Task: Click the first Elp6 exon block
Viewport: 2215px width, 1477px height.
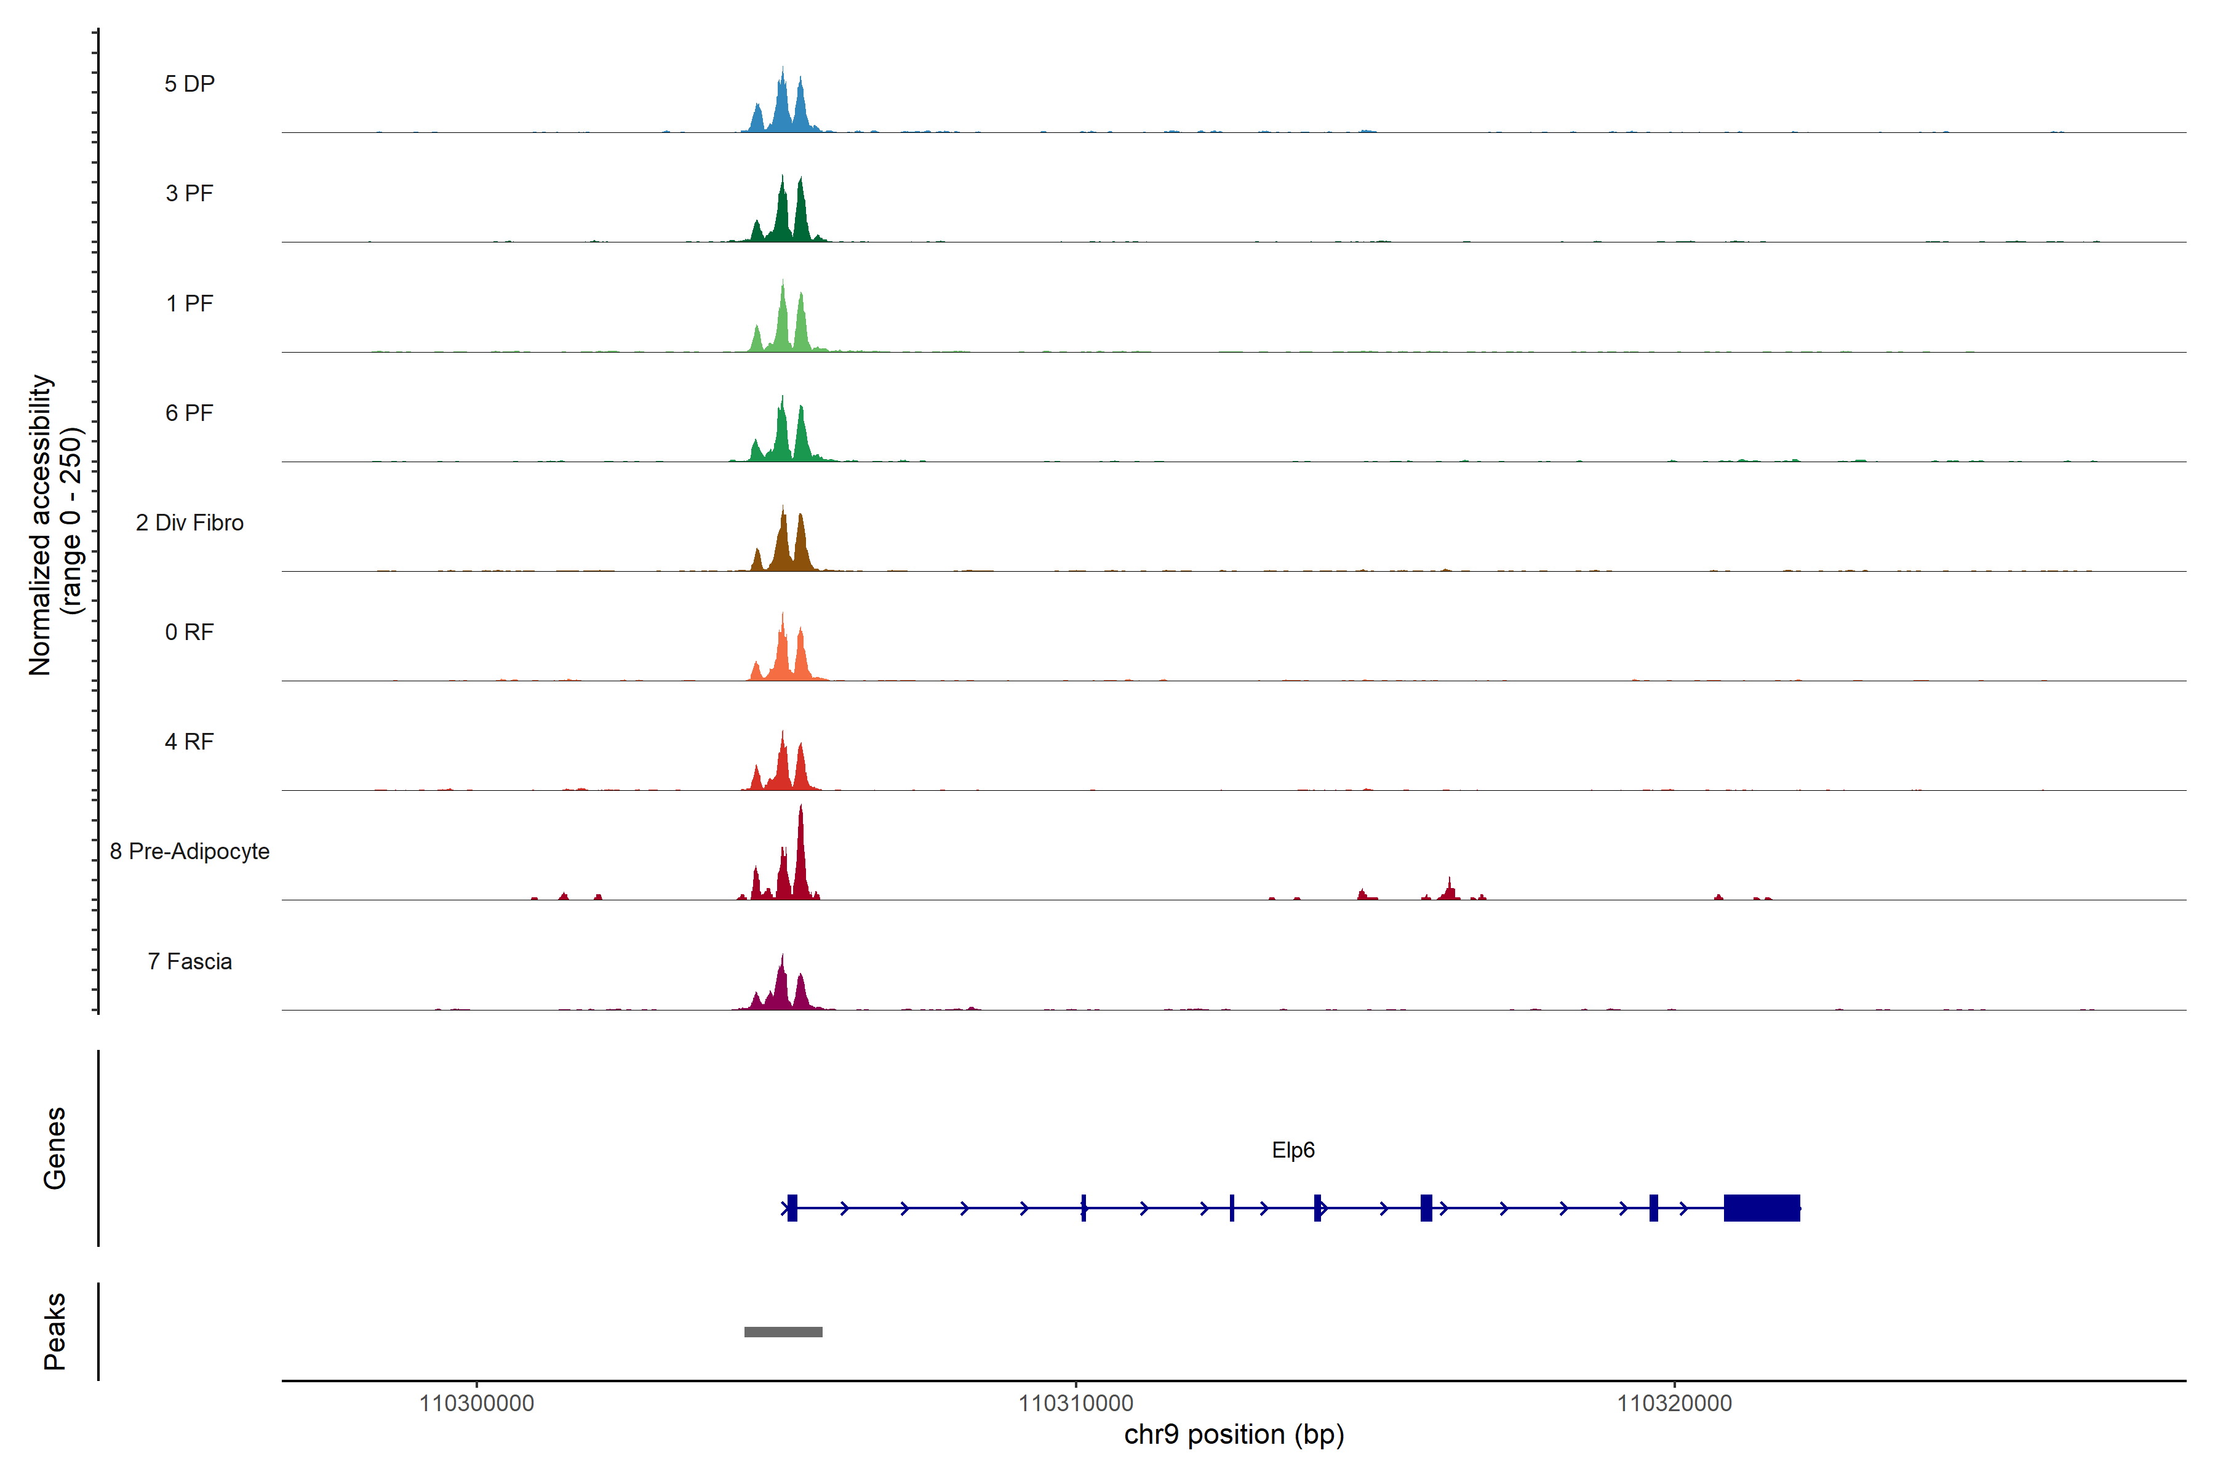Action: [x=792, y=1207]
